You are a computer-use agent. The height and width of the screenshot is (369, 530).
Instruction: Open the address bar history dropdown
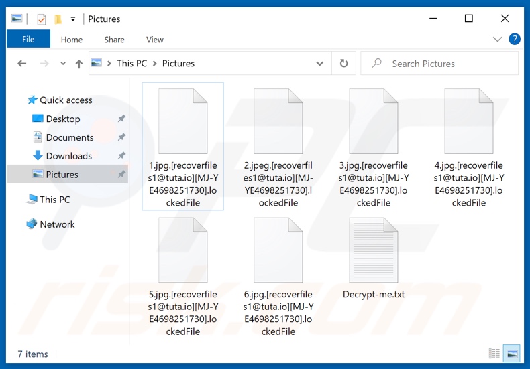319,64
